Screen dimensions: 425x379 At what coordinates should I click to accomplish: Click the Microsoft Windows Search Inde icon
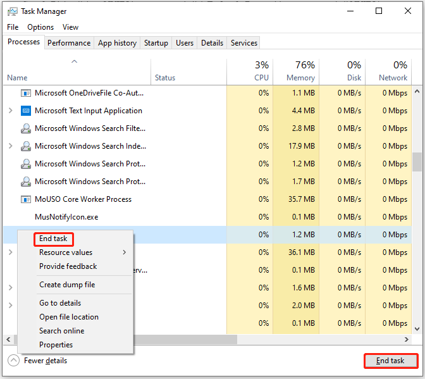26,146
